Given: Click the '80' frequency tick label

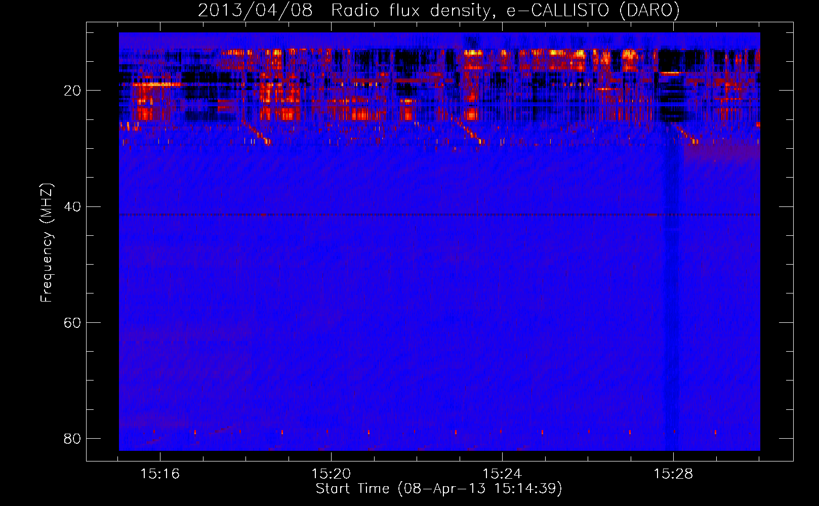Looking at the screenshot, I should (x=72, y=438).
